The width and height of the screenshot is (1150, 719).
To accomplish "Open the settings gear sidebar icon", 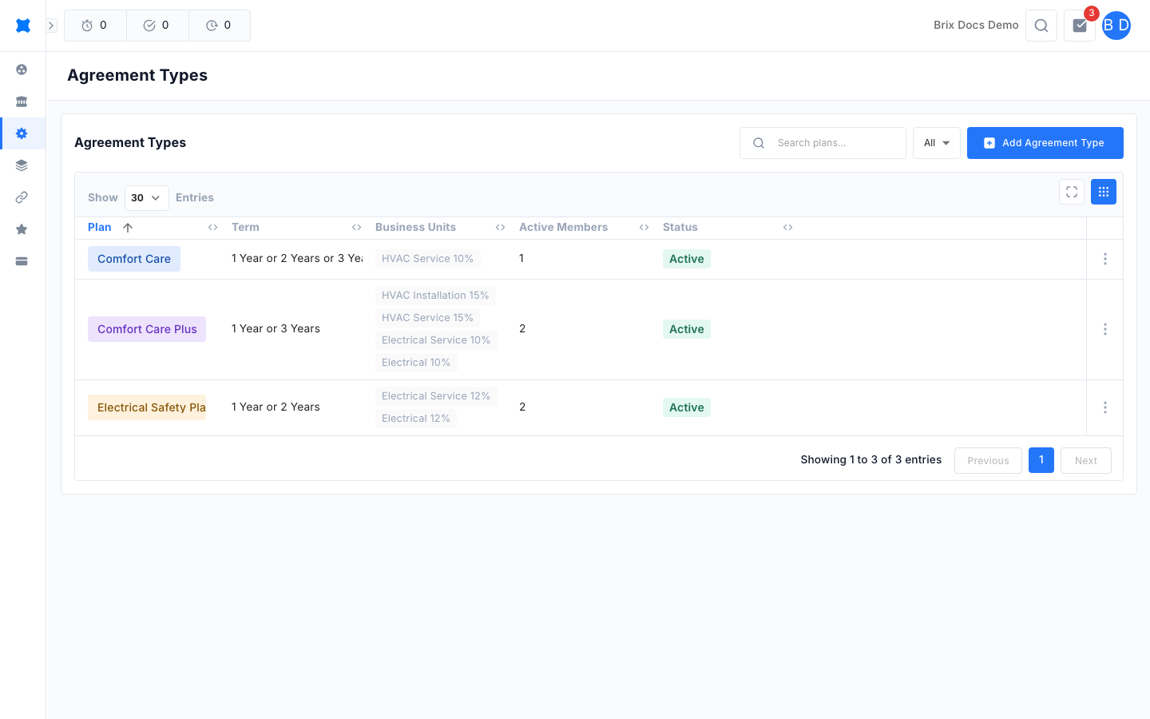I will tap(22, 133).
